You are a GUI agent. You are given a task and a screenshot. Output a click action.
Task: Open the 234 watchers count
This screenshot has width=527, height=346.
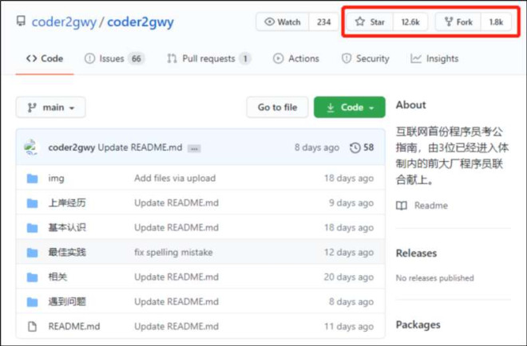(323, 22)
